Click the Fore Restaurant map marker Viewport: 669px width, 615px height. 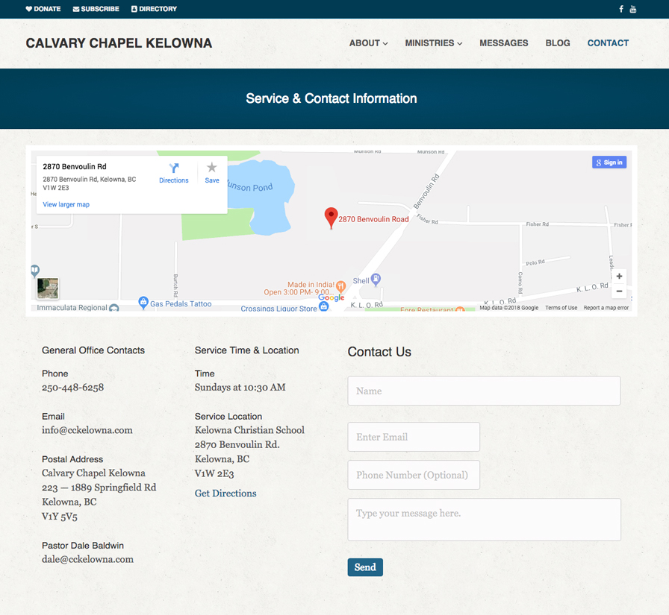459,309
